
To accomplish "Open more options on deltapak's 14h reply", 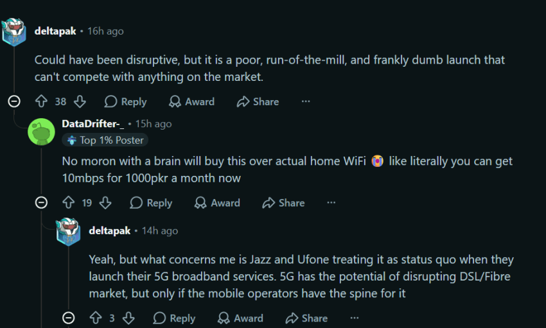I will (355, 318).
